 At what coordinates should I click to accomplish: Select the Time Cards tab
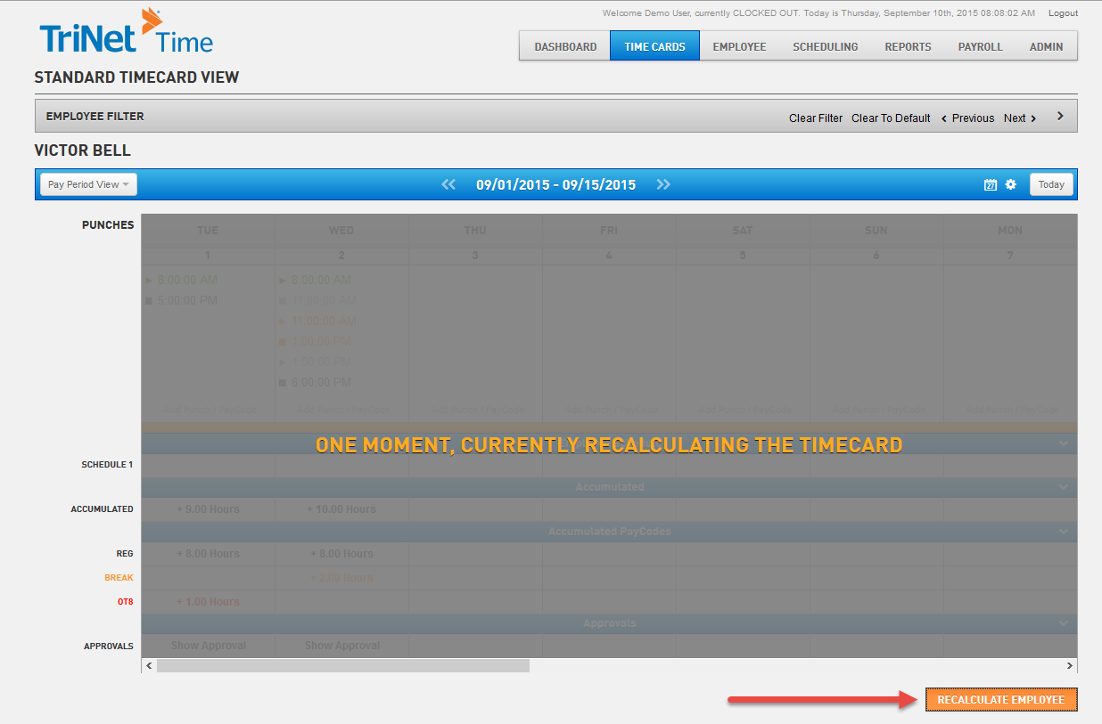pos(655,46)
